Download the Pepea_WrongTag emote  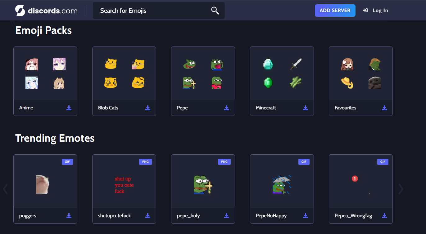tap(384, 216)
